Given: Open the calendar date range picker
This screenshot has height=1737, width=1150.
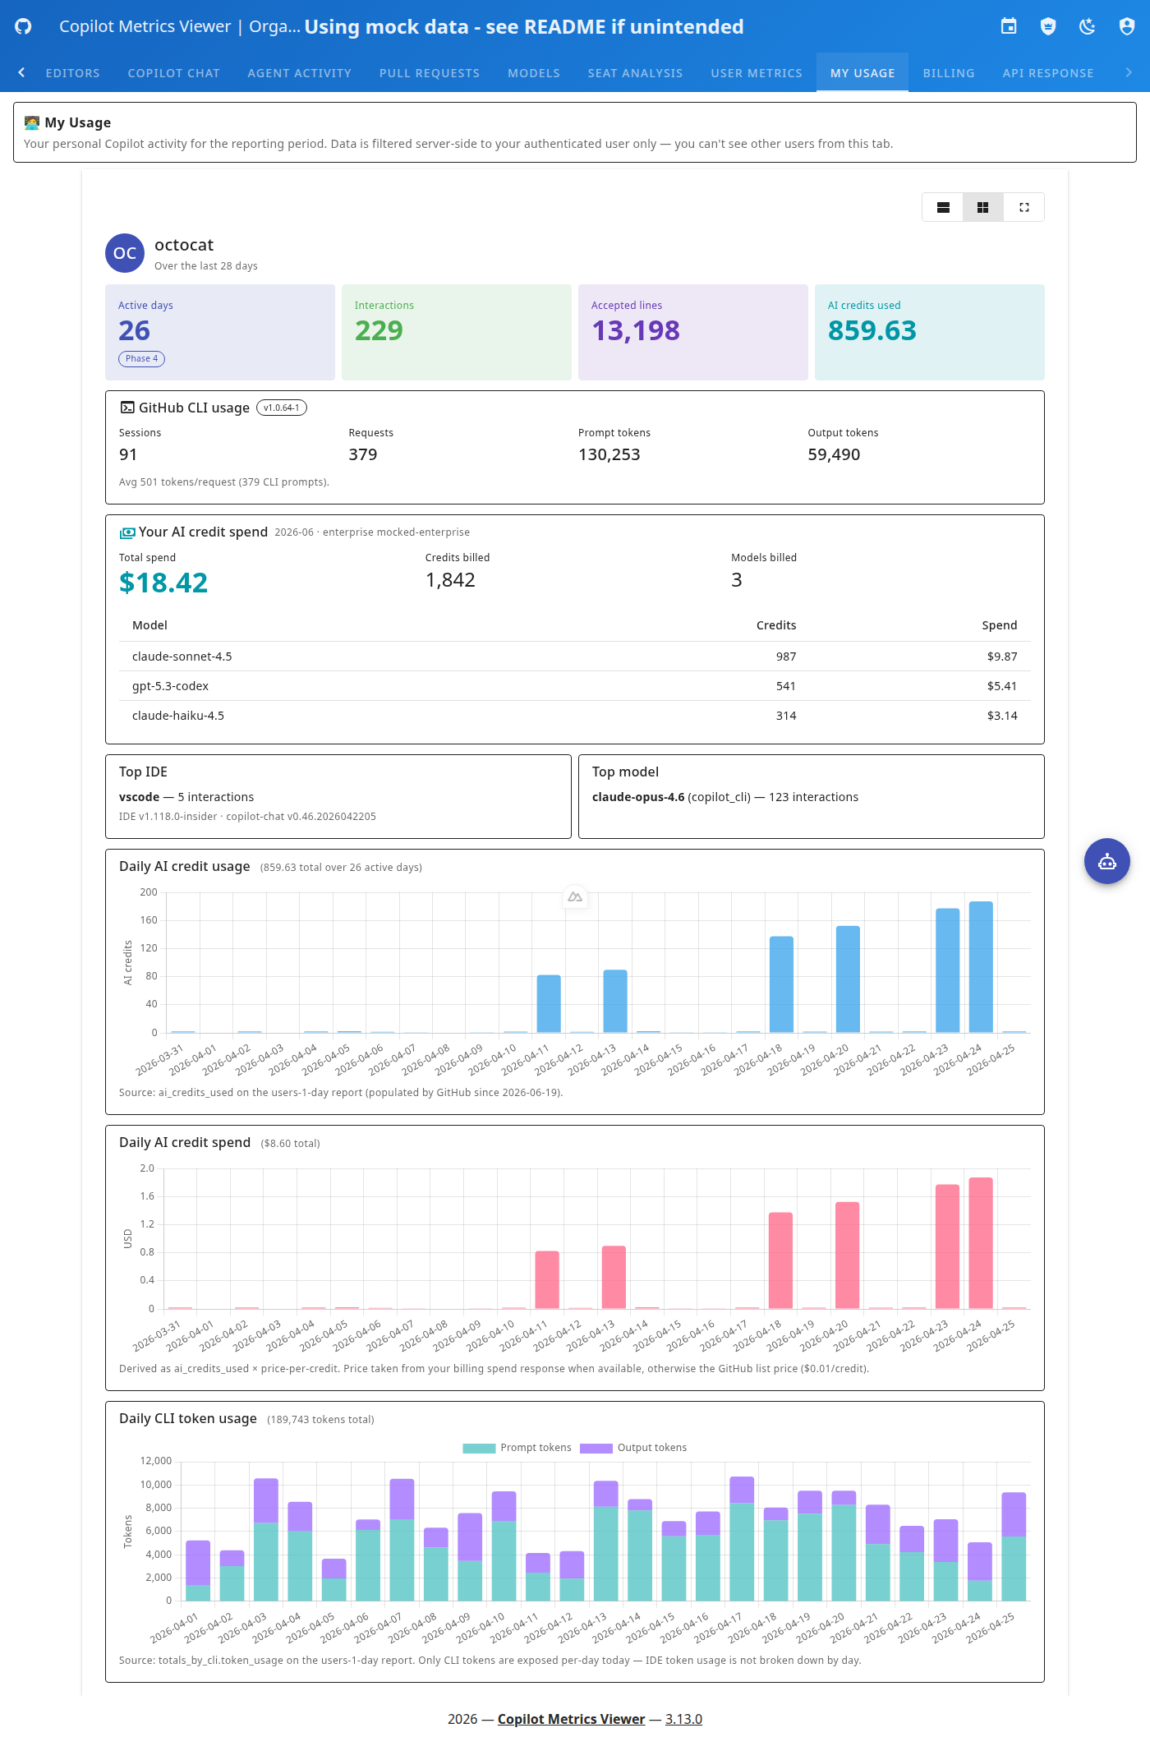Looking at the screenshot, I should point(1009,26).
